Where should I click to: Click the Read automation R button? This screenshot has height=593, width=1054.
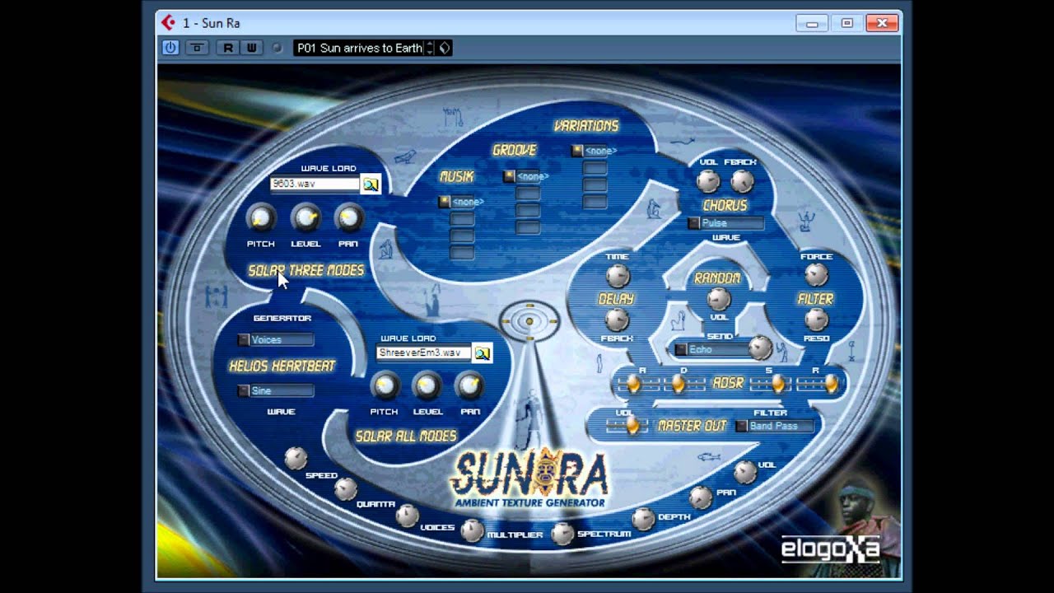pos(228,48)
